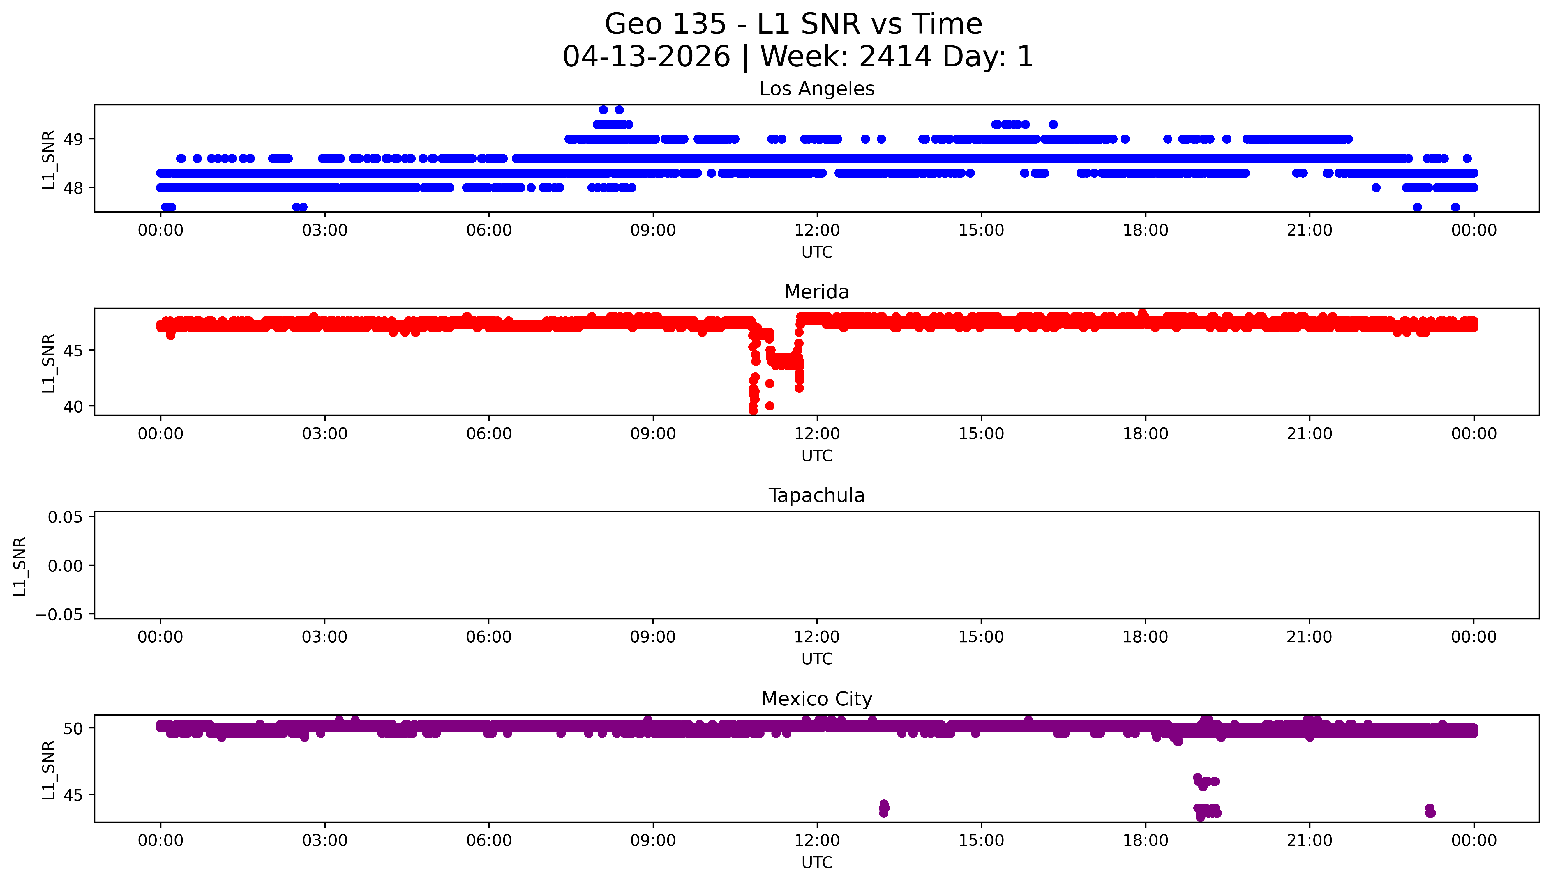Click the 'Merida' subplot title
This screenshot has width=1551, height=883.
(x=816, y=292)
